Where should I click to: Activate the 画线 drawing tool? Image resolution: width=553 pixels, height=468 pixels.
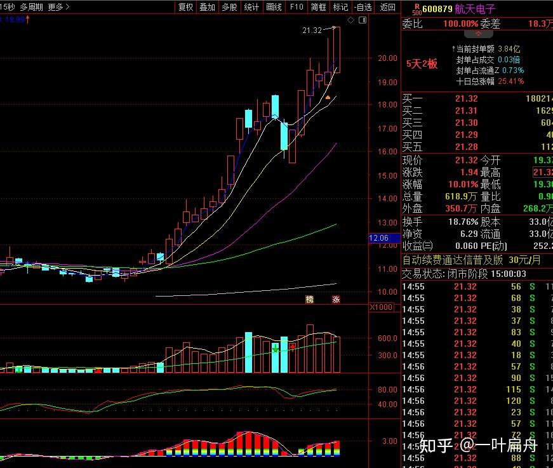point(274,7)
